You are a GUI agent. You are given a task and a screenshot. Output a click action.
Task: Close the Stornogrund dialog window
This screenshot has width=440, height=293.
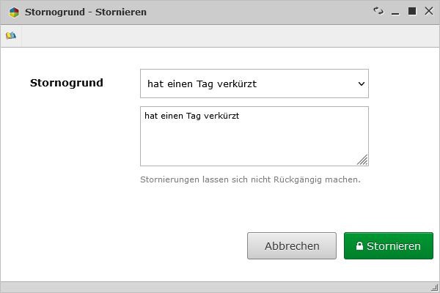pos(429,11)
